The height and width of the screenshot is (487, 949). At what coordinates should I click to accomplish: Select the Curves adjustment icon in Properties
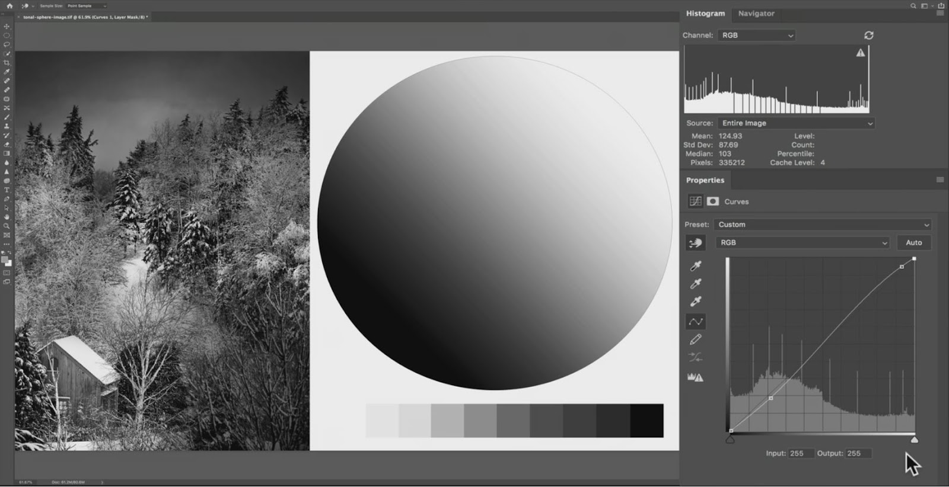(x=695, y=201)
